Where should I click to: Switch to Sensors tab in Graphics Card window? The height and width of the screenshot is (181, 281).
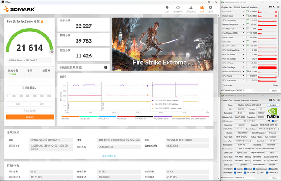coord(237,101)
